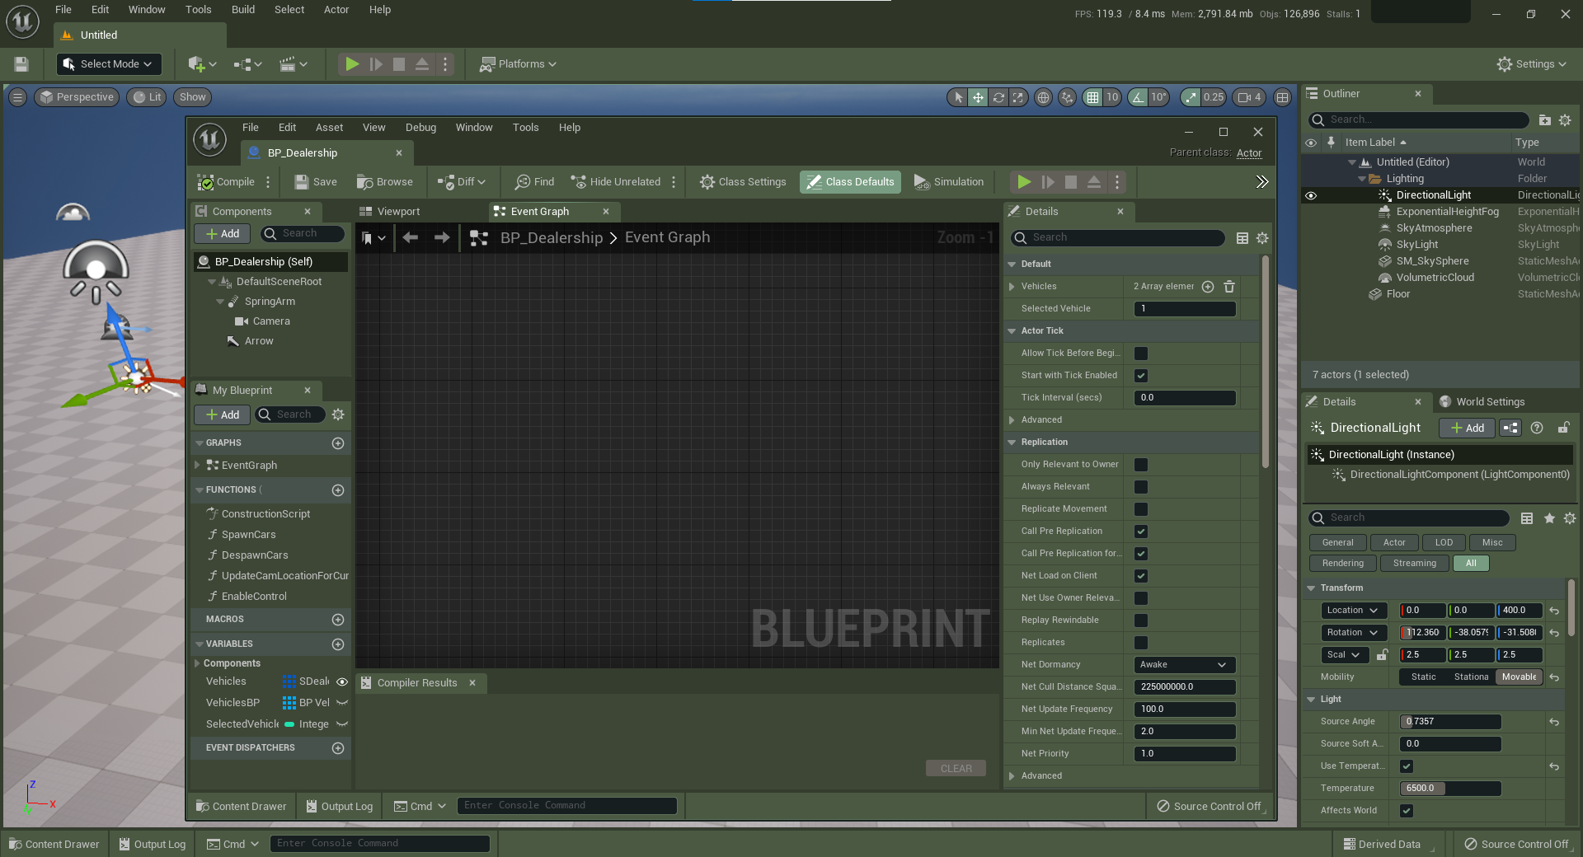Image resolution: width=1583 pixels, height=857 pixels.
Task: Open main editor Settings dropdown
Action: click(x=1531, y=64)
